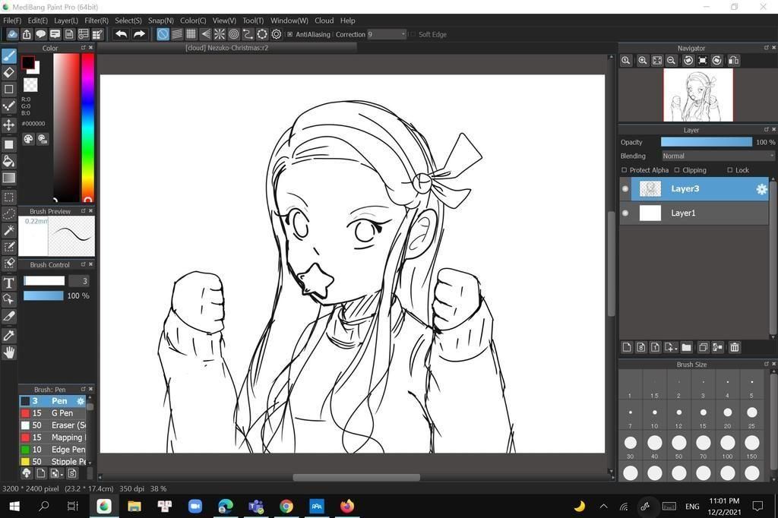The width and height of the screenshot is (778, 518).
Task: Select the Gradient tool
Action: coord(9,178)
